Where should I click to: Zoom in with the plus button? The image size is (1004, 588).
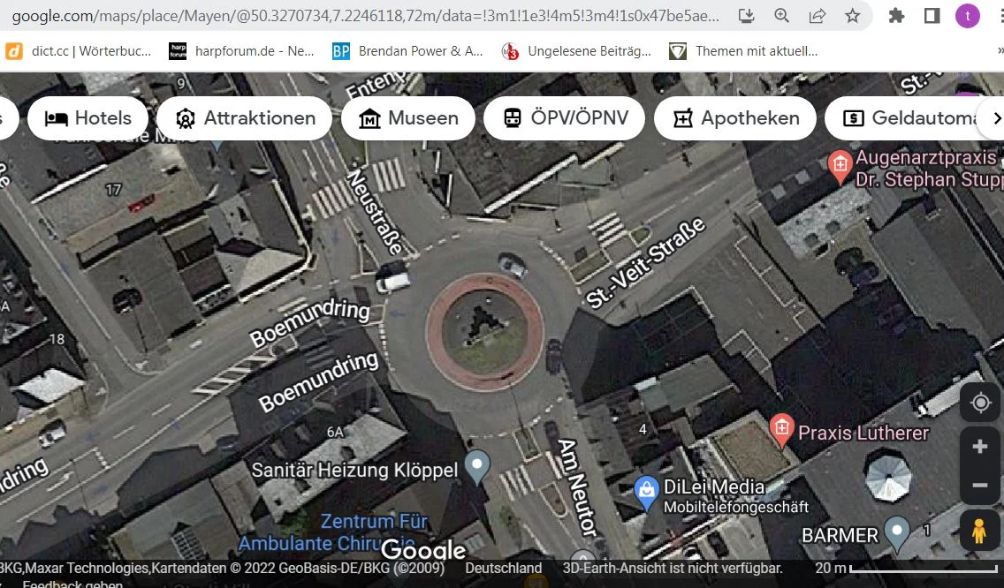pos(980,447)
